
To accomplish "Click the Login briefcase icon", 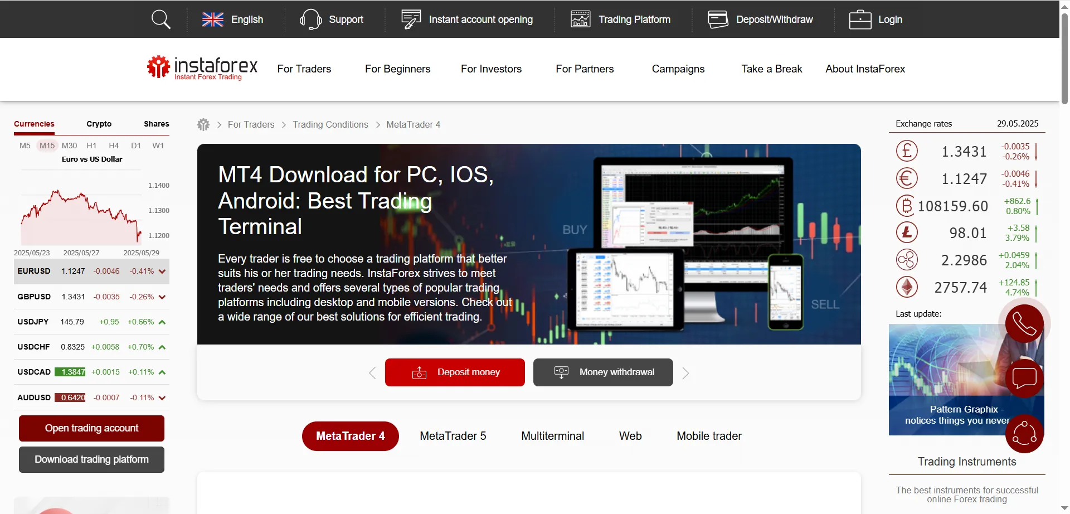I will click(x=860, y=20).
